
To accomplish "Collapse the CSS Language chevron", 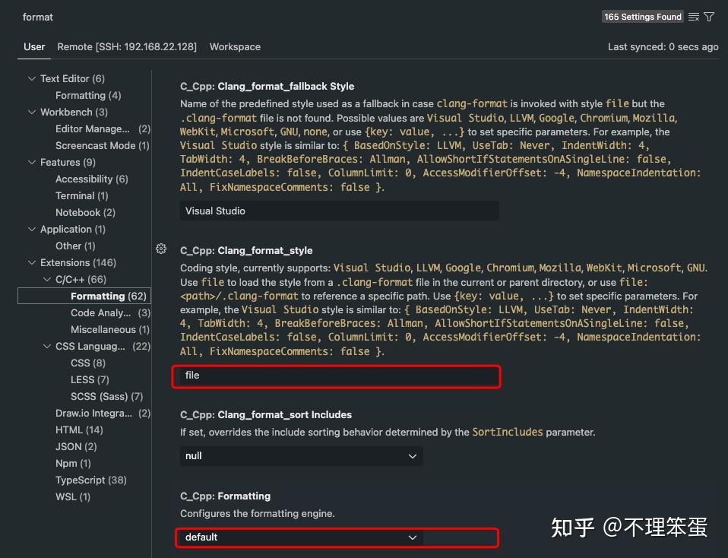I will [x=47, y=346].
